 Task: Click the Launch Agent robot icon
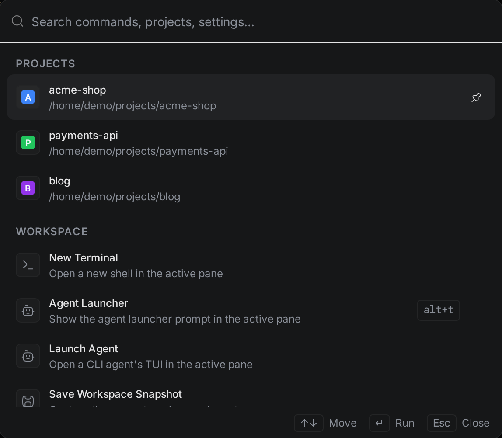(x=28, y=356)
